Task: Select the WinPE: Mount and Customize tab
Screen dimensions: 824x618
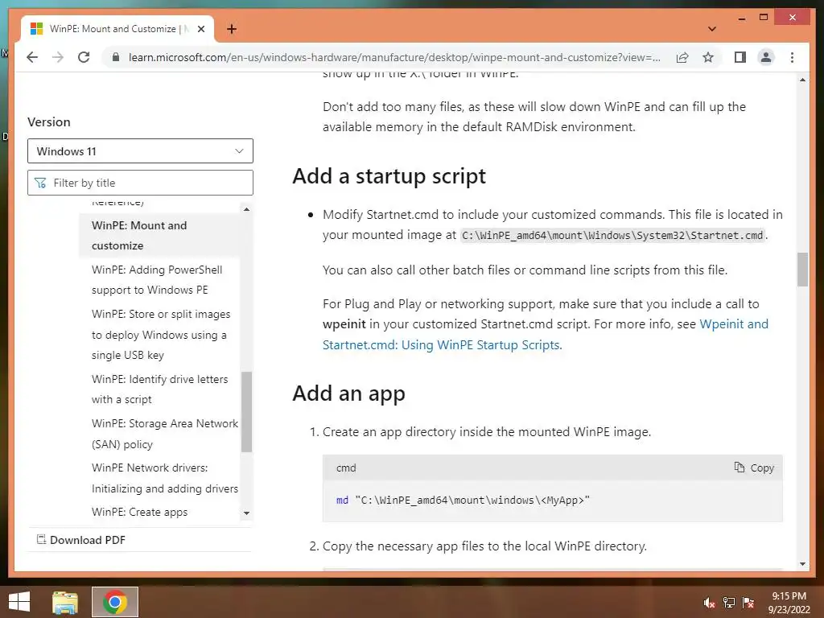Action: pyautogui.click(x=117, y=29)
